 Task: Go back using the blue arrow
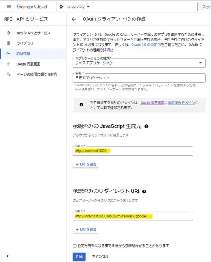(x=74, y=19)
